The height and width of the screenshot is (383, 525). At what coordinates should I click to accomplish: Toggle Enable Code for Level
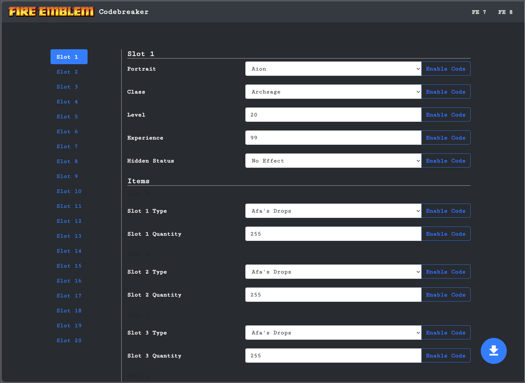coord(446,115)
